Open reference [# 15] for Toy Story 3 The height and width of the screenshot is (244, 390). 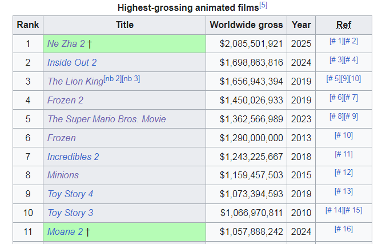(x=353, y=210)
